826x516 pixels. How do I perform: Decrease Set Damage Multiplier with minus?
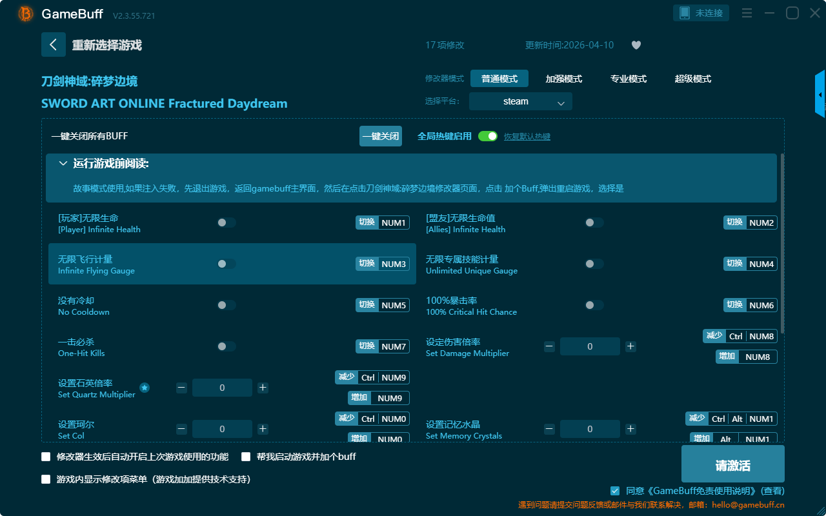click(x=549, y=346)
